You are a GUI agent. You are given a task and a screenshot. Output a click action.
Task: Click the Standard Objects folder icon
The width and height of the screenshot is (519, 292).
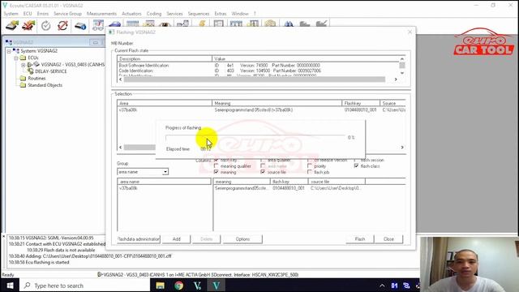click(x=23, y=85)
